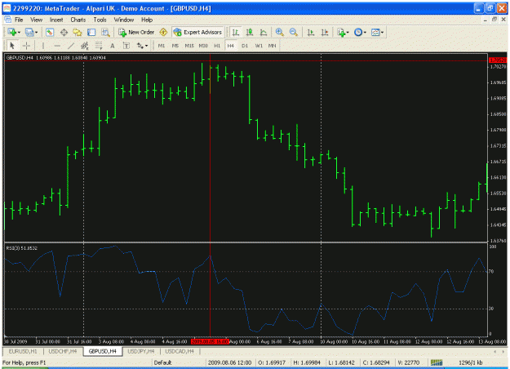Image resolution: width=510 pixels, height=369 pixels.
Task: Switch to Candlesticks chart display
Action: click(250, 32)
